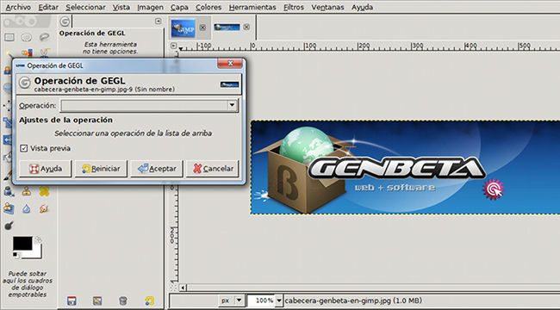560x310 pixels.
Task: Click the 100% zoom input field
Action: pos(262,301)
